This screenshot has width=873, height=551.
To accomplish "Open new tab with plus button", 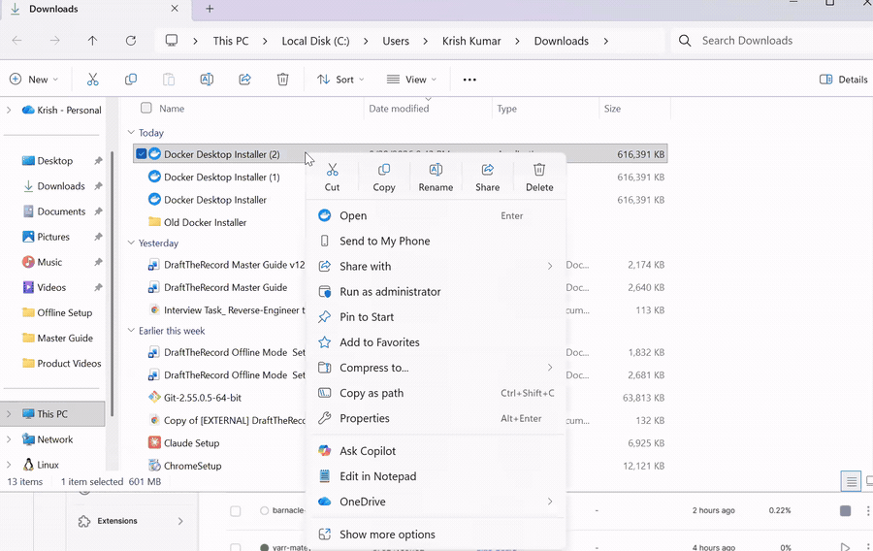I will point(210,9).
